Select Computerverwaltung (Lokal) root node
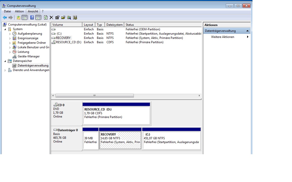The image size is (292, 182). click(x=27, y=25)
